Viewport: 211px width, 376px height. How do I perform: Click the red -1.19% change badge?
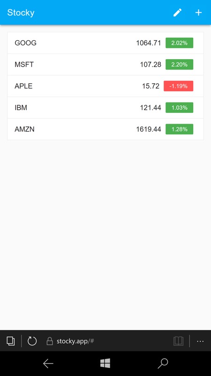click(x=179, y=86)
